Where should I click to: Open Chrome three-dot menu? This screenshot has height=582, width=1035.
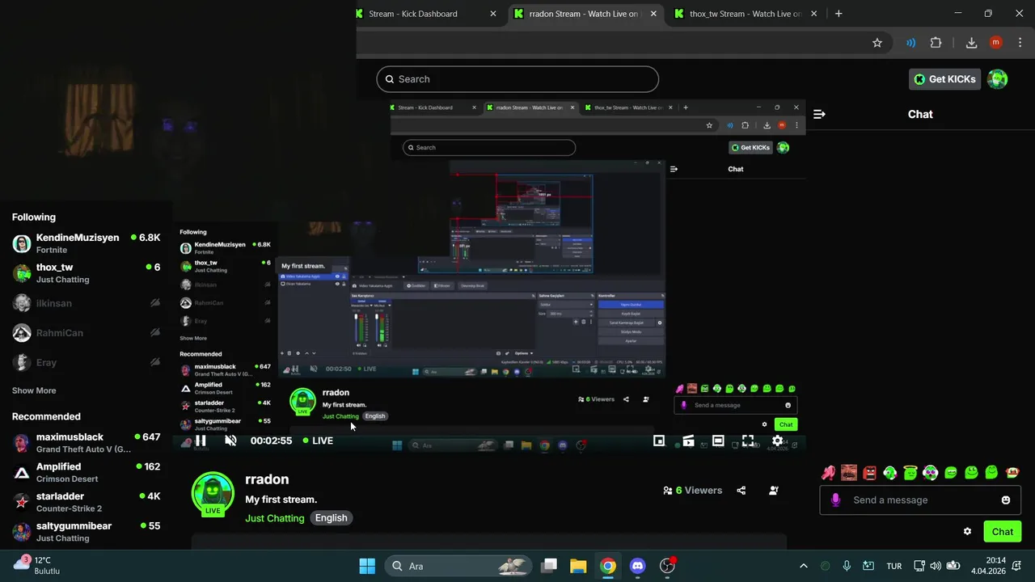(1019, 43)
